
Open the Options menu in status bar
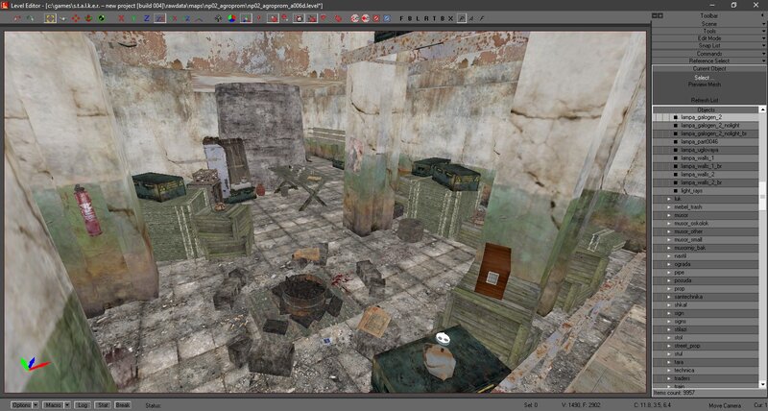pos(20,404)
